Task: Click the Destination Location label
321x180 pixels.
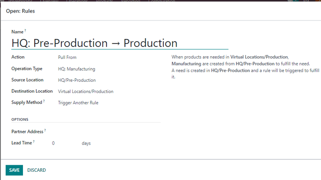Action: coord(32,91)
